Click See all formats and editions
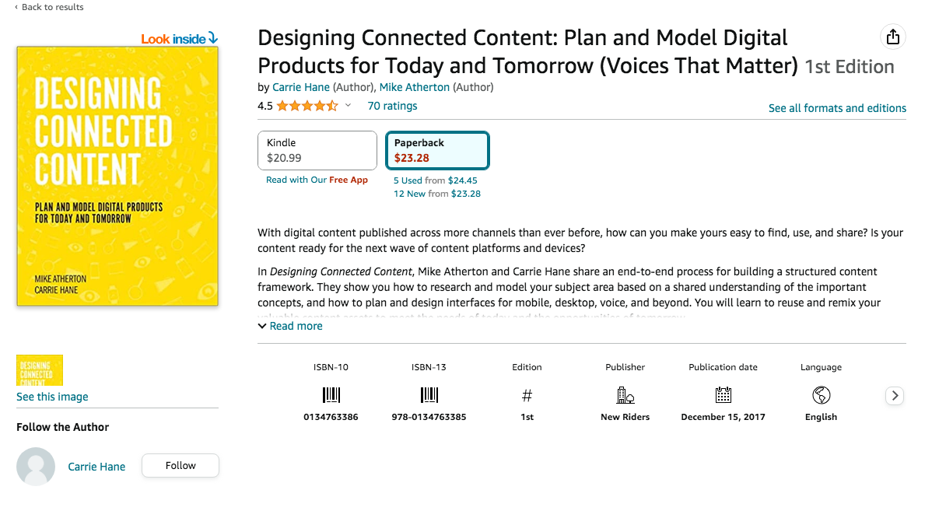Screen dimensions: 925x511 tap(837, 108)
